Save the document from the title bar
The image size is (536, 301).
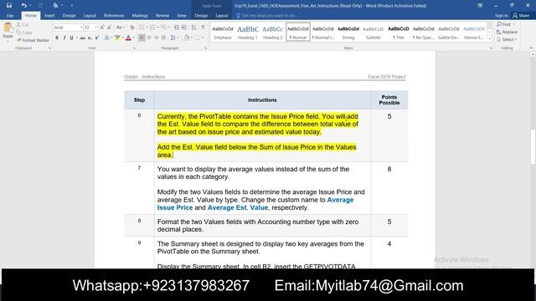(x=9, y=6)
